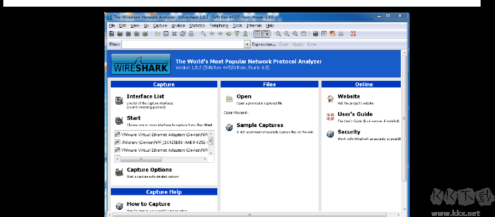The height and width of the screenshot is (217, 495).
Task: Expand the Filter history dropdown arrow
Action: (x=247, y=44)
